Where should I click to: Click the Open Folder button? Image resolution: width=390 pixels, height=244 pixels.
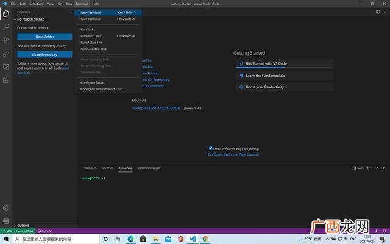(x=44, y=37)
